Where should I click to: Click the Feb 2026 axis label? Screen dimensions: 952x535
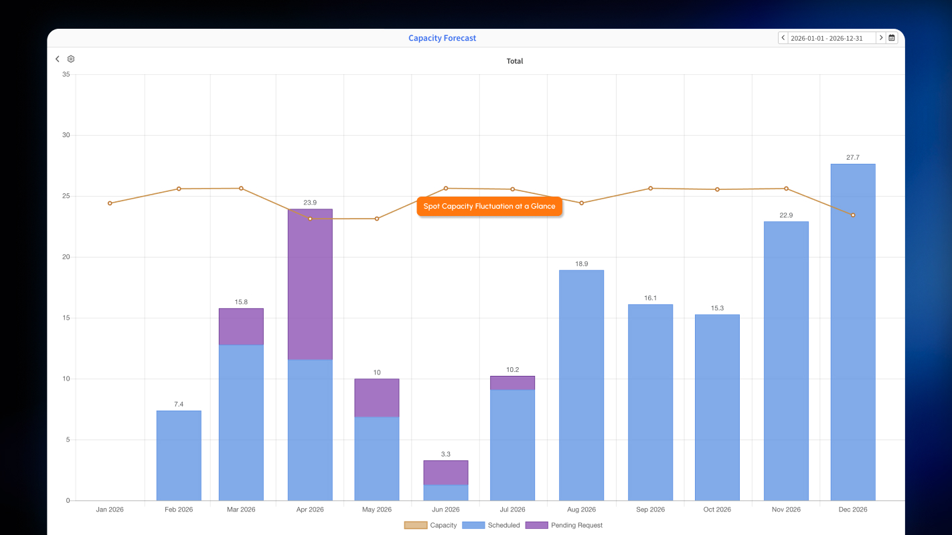(x=179, y=510)
